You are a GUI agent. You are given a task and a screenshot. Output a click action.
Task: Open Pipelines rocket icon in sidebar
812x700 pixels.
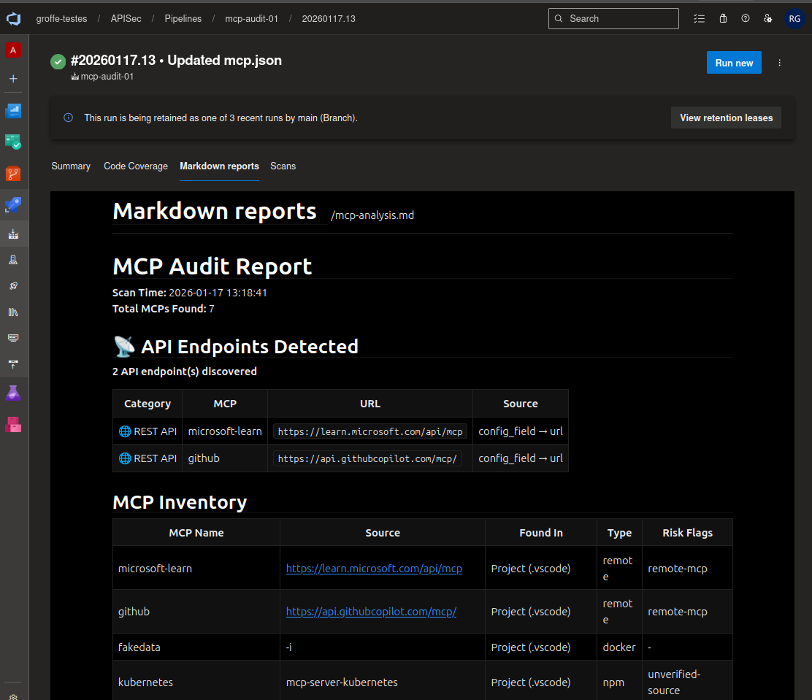pos(13,204)
